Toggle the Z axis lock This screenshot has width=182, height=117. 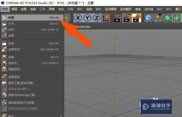(96, 18)
